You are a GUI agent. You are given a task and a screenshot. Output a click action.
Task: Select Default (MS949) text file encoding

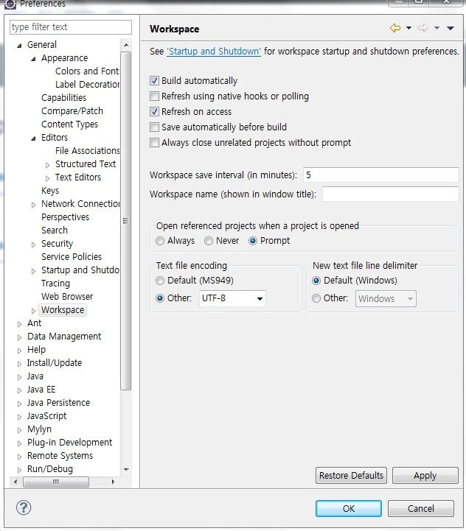160,281
